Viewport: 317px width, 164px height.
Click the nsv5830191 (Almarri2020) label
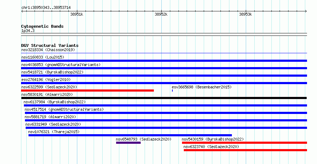[x=47, y=94]
